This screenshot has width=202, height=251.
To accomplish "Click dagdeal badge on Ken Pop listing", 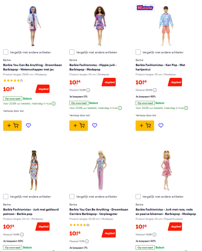I will point(175,82).
